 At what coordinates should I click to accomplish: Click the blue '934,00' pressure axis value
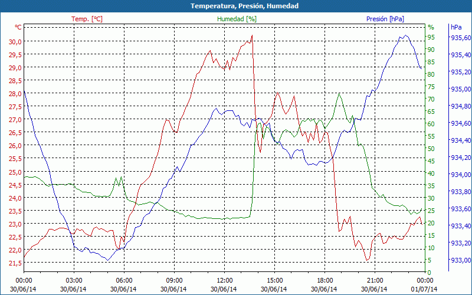461,175
